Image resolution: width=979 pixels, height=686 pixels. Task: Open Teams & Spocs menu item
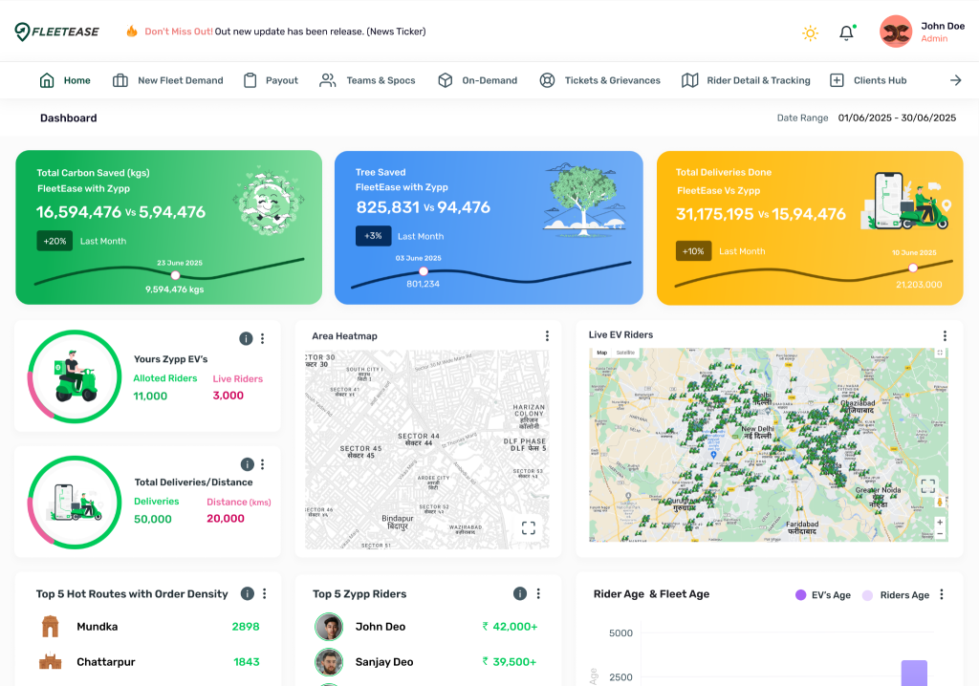[367, 80]
